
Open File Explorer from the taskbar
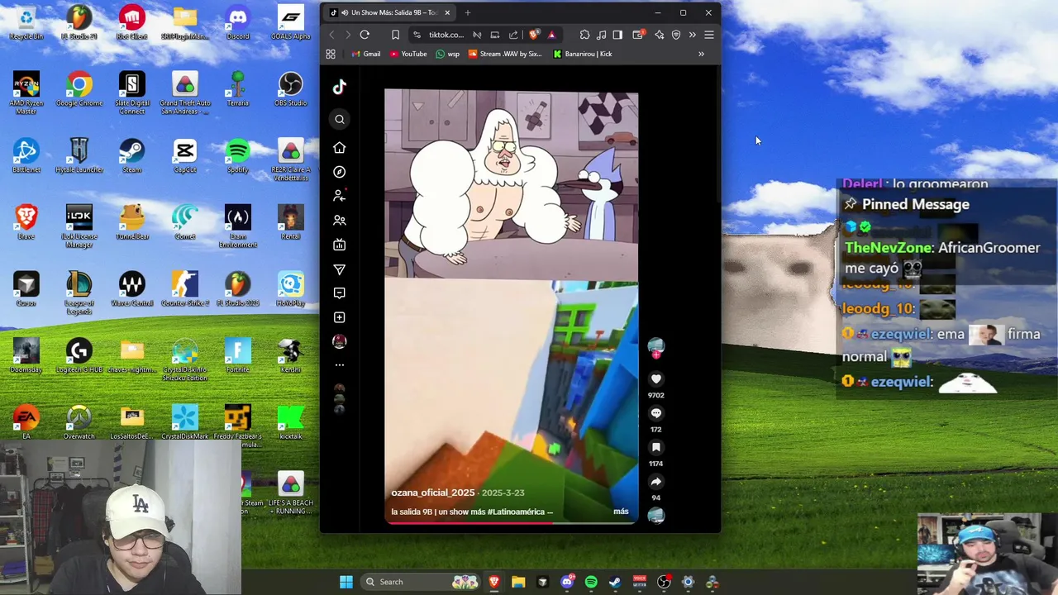tap(518, 582)
